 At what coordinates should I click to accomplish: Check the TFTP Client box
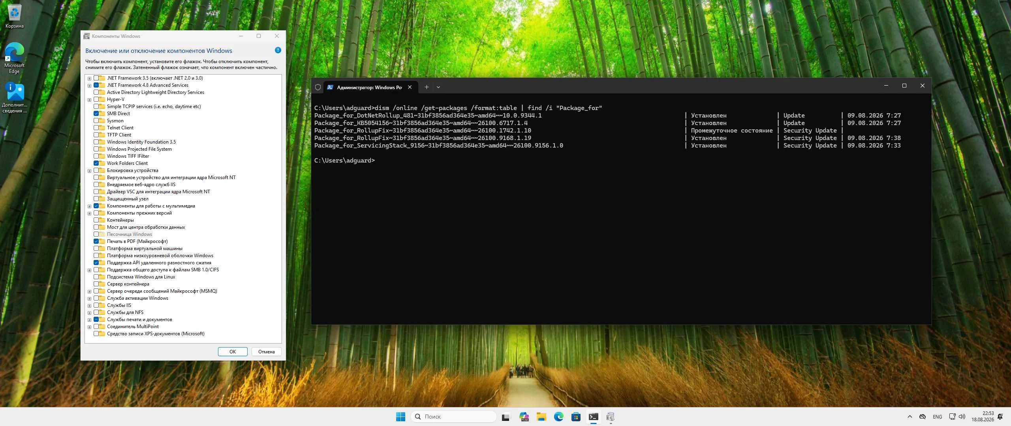click(96, 135)
